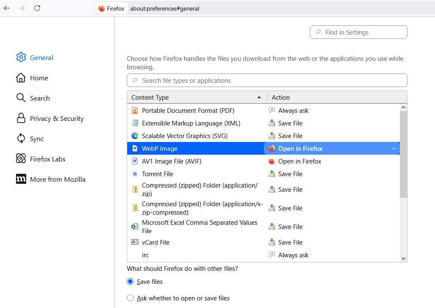Select Microsoft Excel Comma Separated Values row
The width and height of the screenshot is (435, 308).
click(263, 227)
